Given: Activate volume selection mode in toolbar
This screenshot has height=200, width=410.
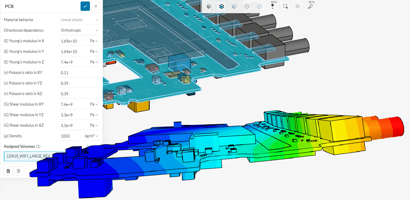Looking at the screenshot, I should (x=222, y=6).
